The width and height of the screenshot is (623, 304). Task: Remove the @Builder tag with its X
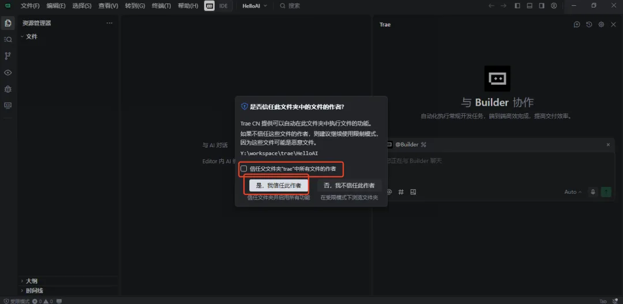pyautogui.click(x=608, y=145)
